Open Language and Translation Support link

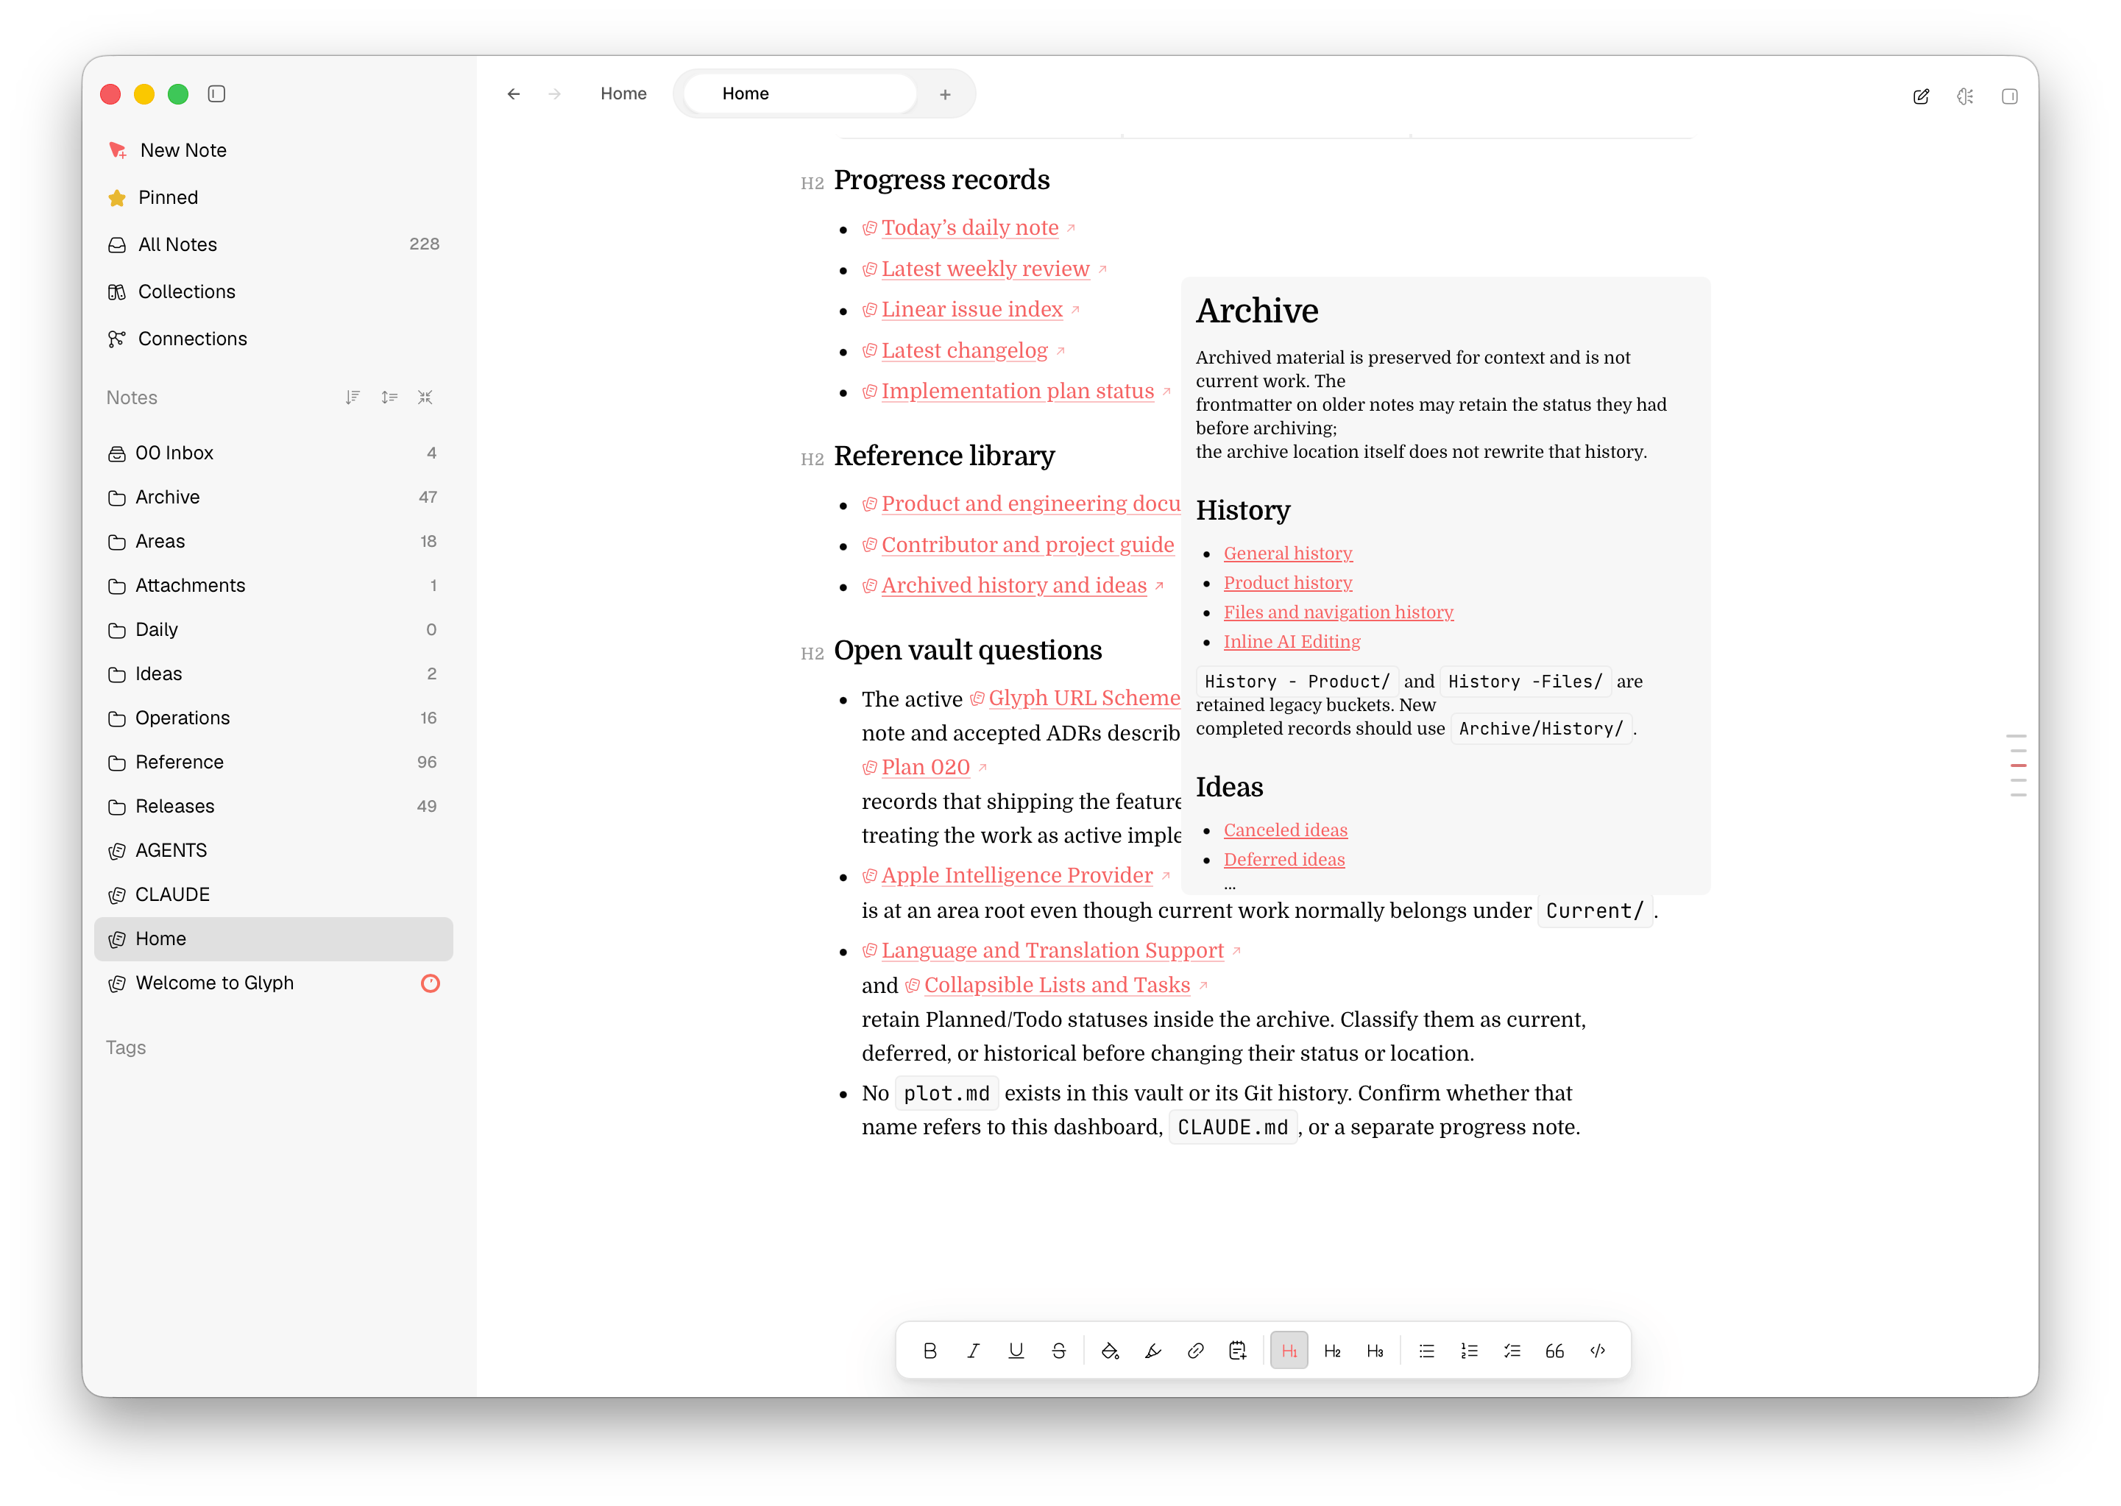tap(1052, 950)
